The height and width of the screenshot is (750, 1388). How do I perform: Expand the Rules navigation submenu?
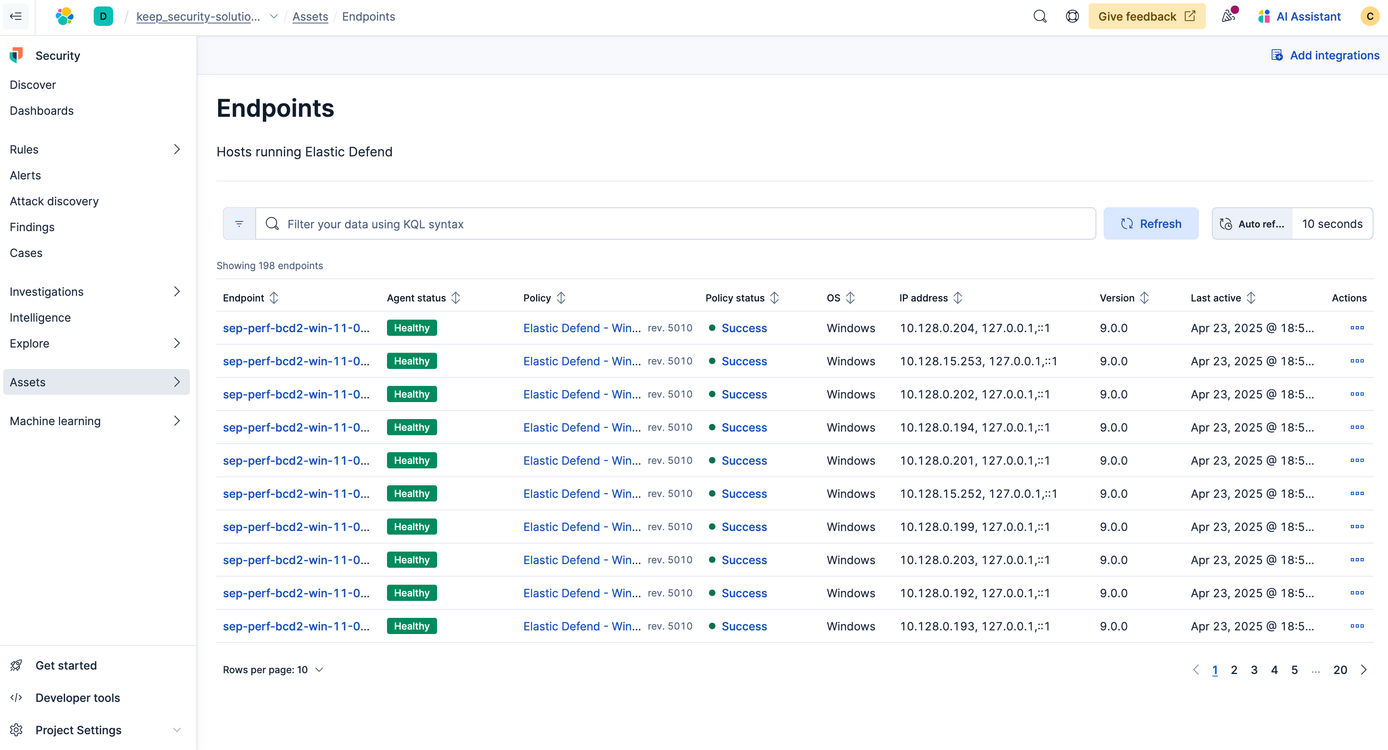pyautogui.click(x=177, y=150)
